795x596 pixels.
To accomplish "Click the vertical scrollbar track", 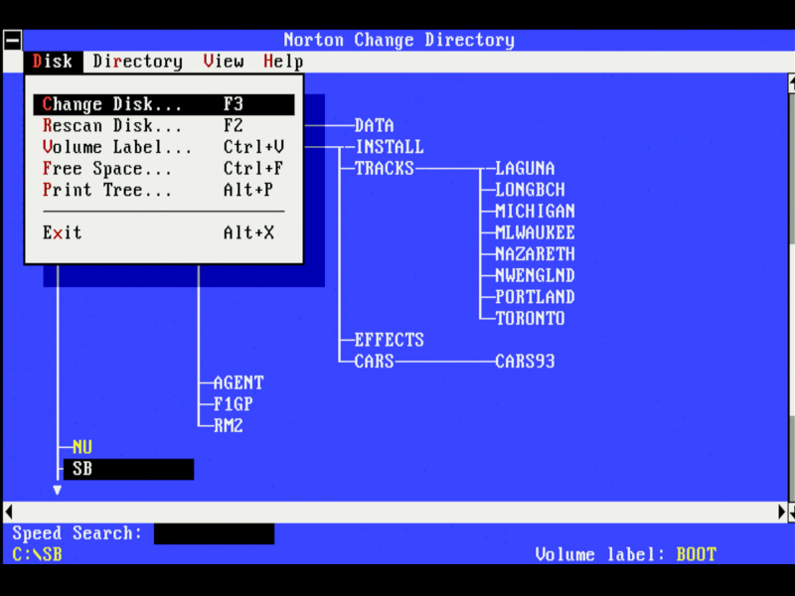I will point(791,299).
